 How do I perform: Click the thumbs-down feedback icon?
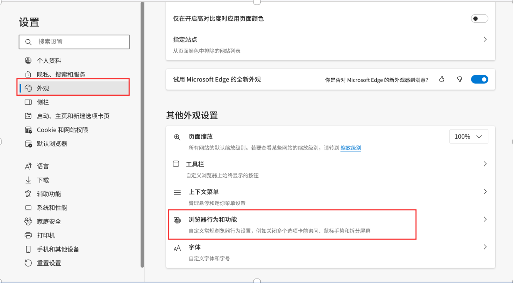tap(459, 79)
